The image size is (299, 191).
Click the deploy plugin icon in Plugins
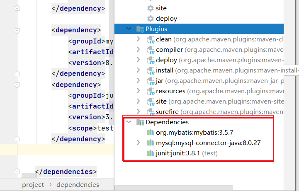click(x=151, y=60)
